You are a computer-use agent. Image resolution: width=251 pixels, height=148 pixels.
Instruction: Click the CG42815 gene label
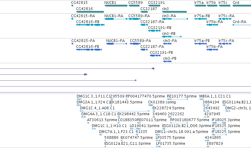point(79,3)
